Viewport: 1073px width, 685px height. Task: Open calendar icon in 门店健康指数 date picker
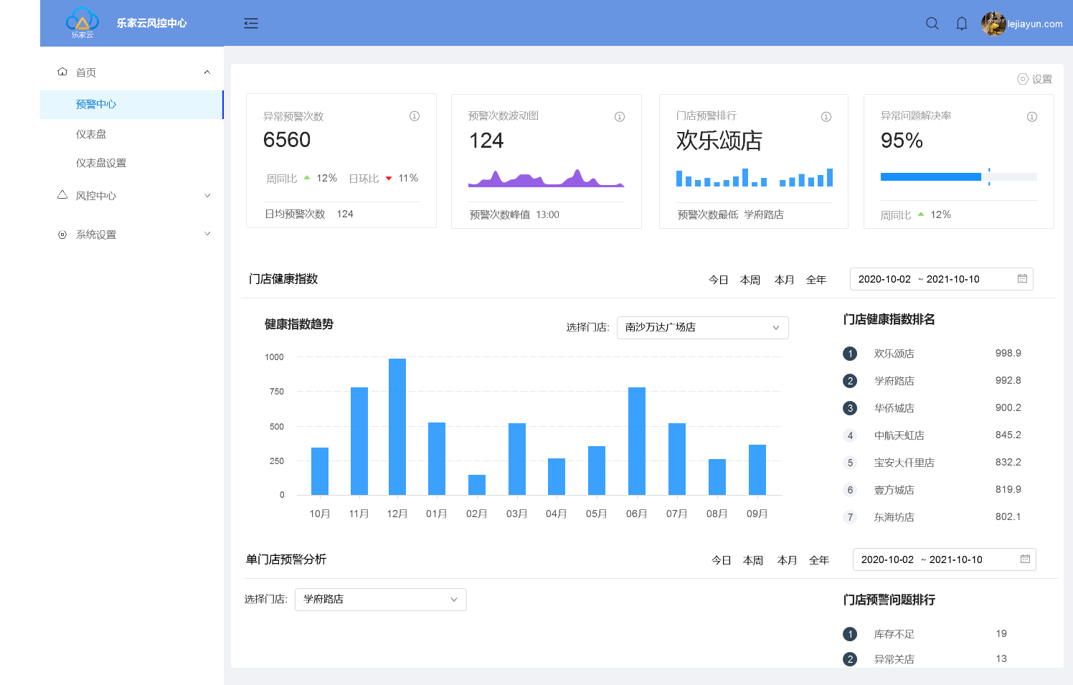[1022, 279]
